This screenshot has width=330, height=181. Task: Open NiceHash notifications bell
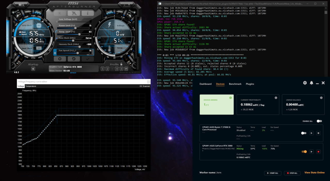point(311,83)
